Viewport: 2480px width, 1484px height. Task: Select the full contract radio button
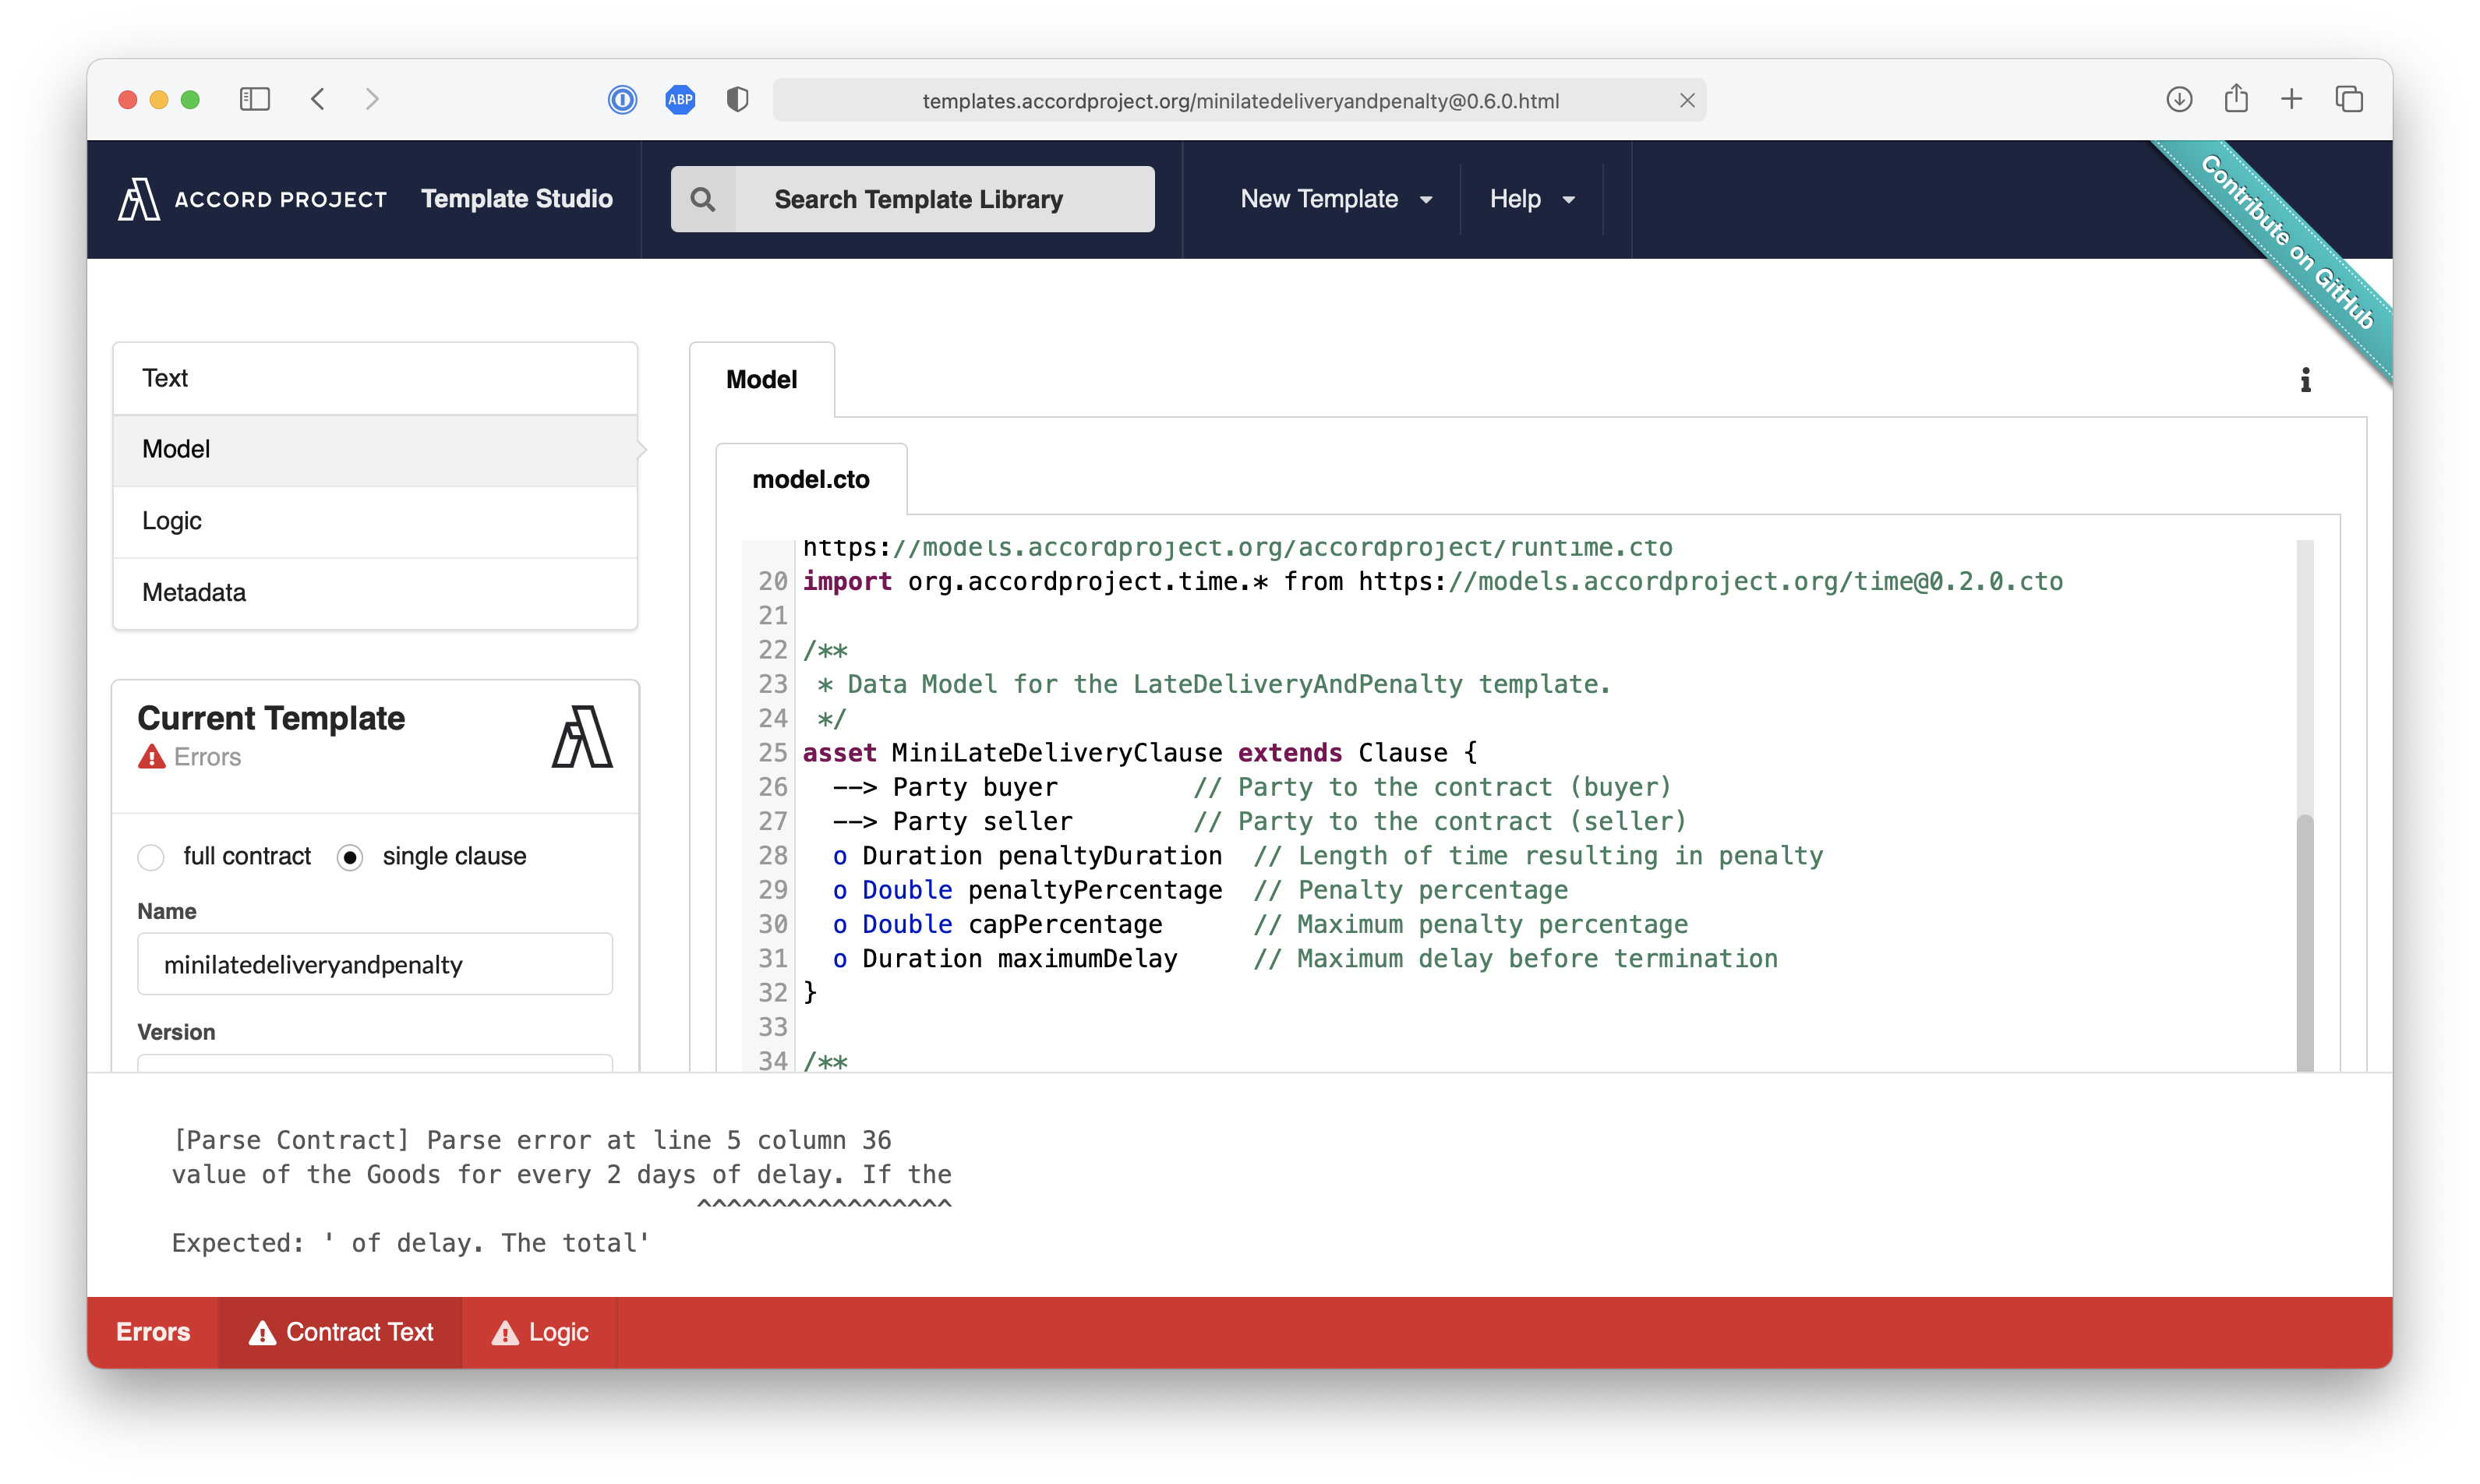tap(150, 855)
